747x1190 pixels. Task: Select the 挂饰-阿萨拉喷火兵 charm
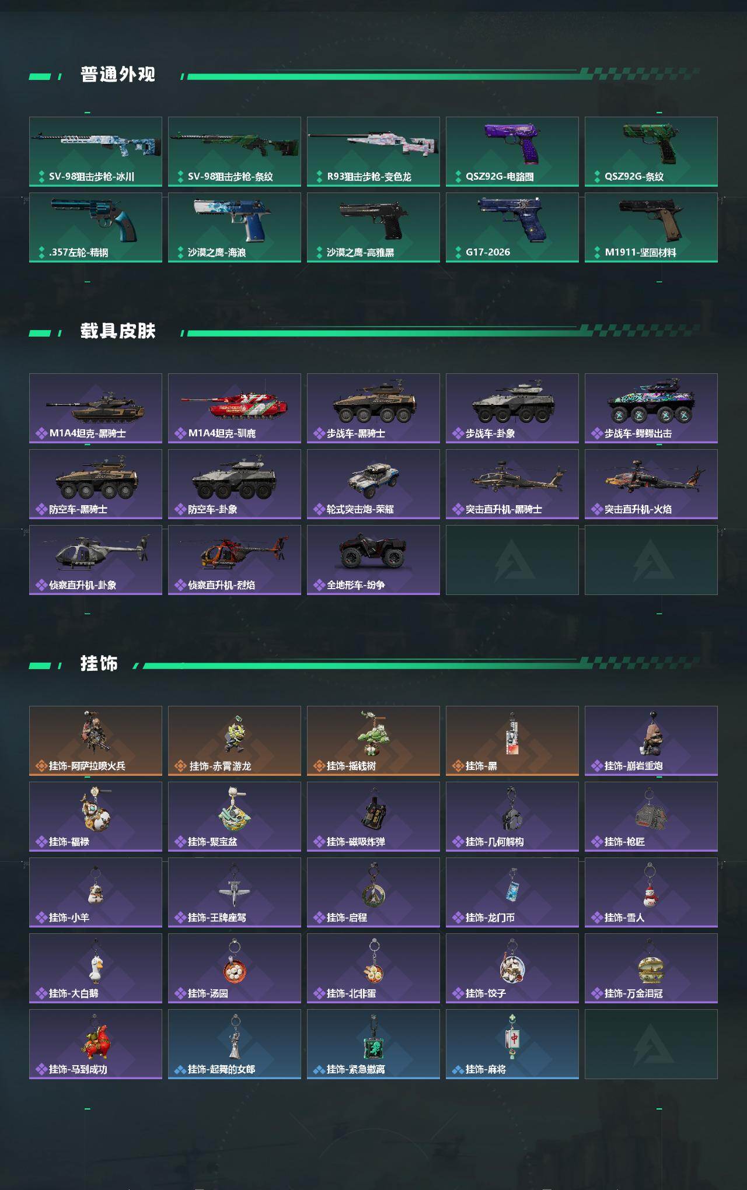(x=96, y=741)
